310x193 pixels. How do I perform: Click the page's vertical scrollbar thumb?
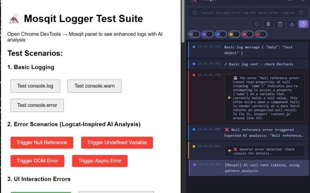click(183, 21)
